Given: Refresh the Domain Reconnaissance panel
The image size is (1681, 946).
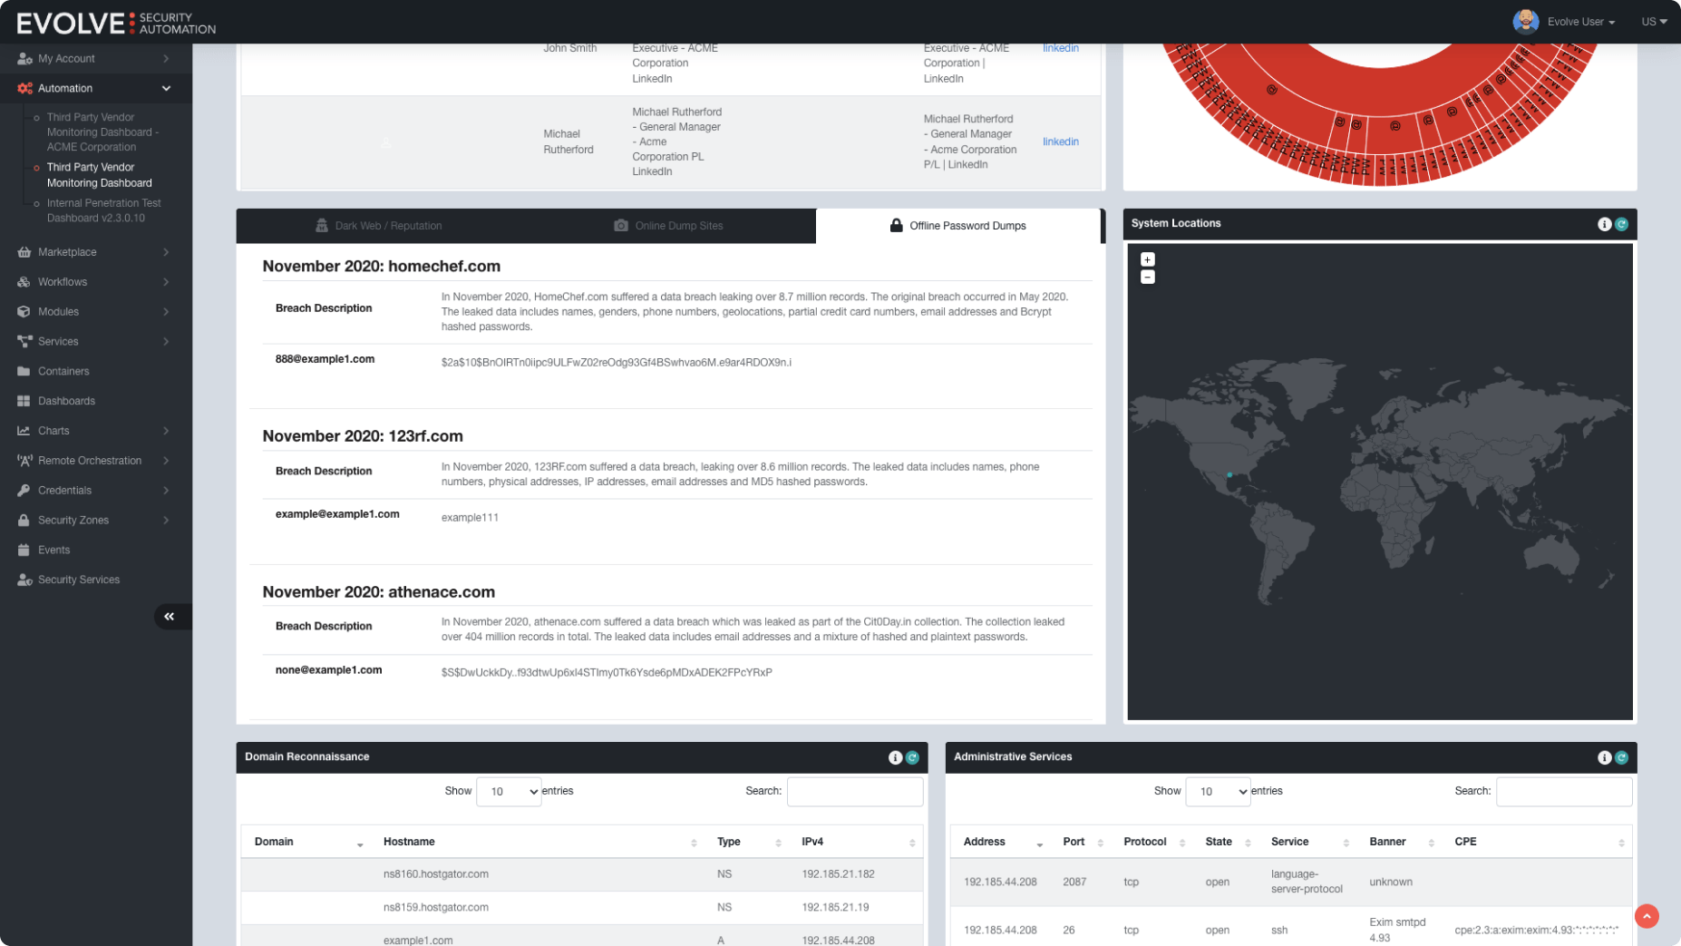Looking at the screenshot, I should (912, 757).
